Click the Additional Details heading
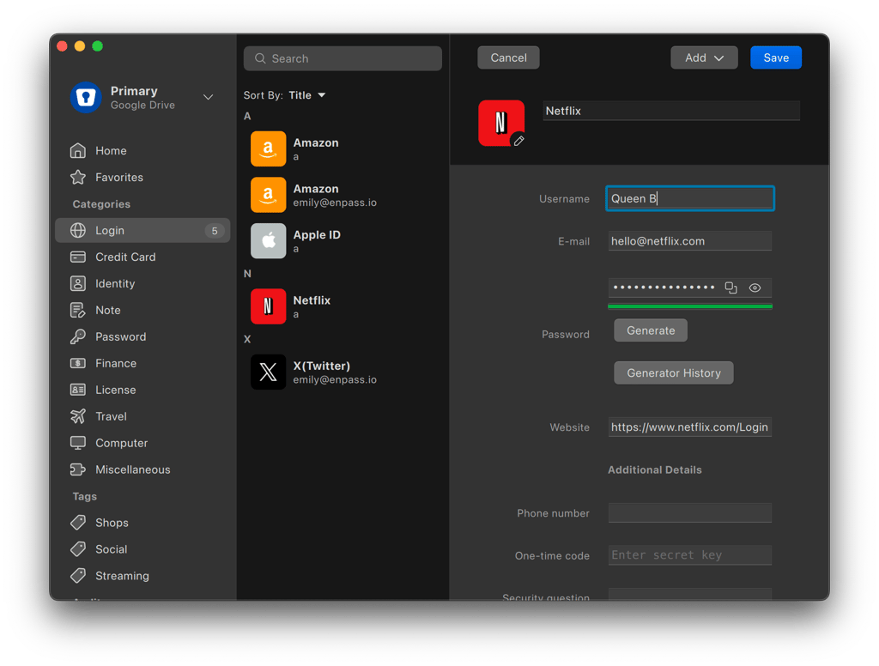Screen dimensions: 879x666 coord(655,469)
